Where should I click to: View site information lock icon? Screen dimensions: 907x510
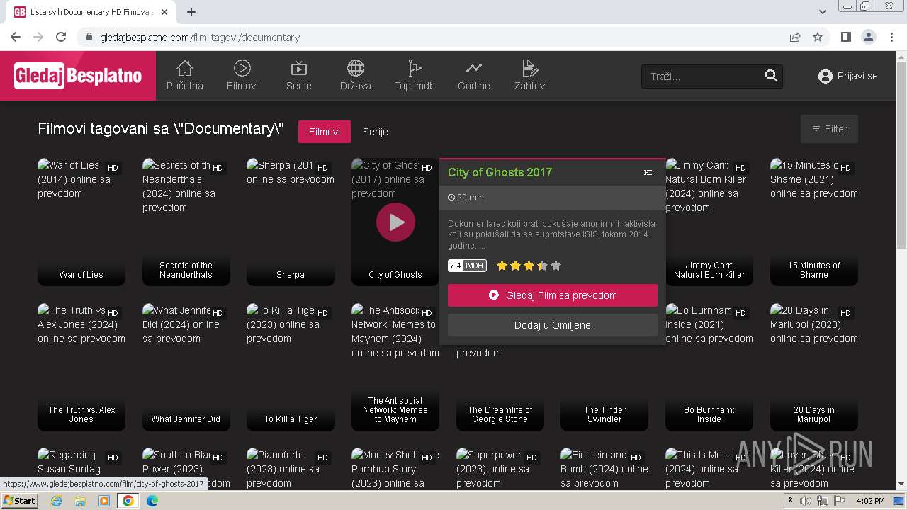[89, 38]
